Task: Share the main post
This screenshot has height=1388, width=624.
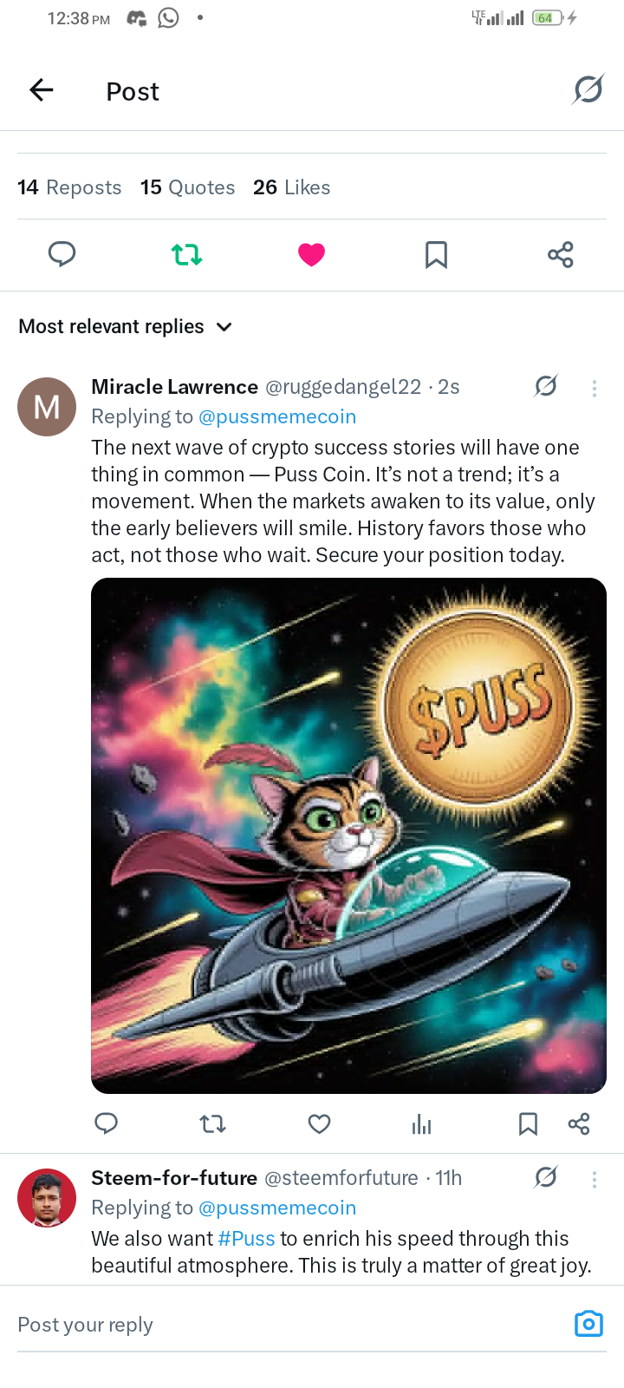Action: click(x=561, y=254)
